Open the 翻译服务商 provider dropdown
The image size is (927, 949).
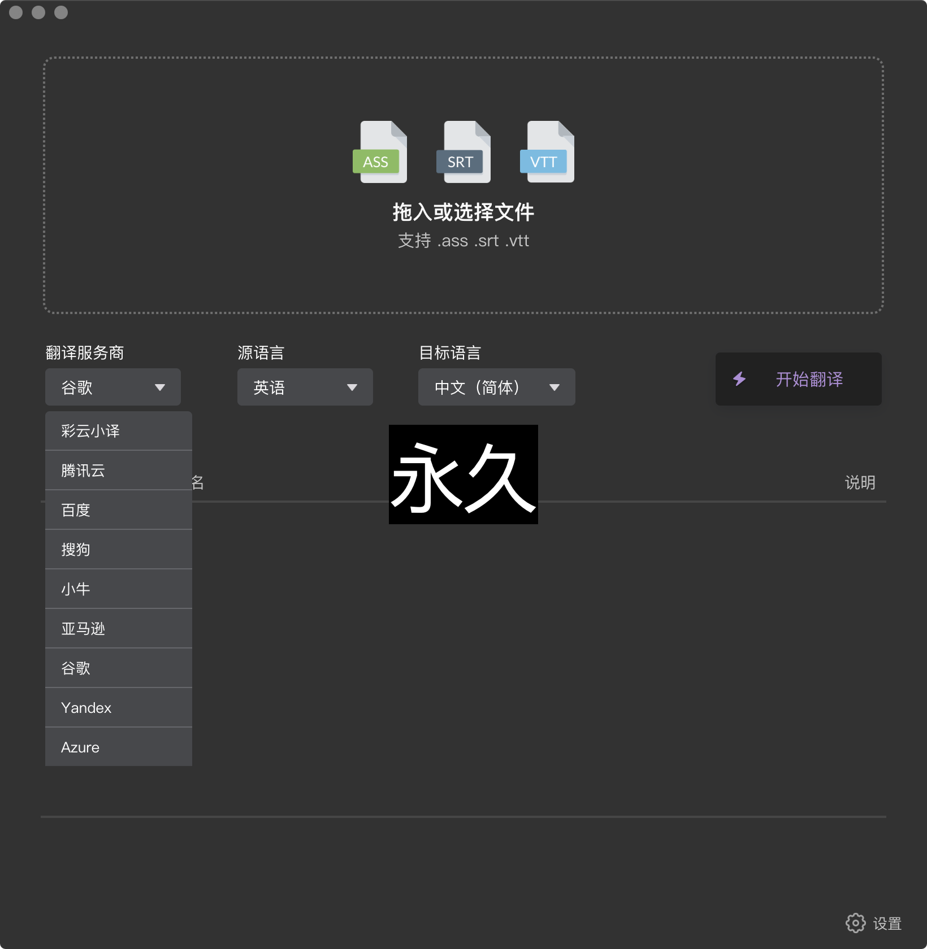coord(113,387)
